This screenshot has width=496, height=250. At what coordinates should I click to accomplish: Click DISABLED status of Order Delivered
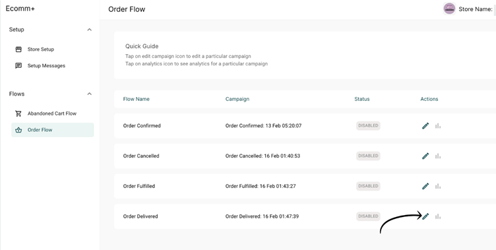pyautogui.click(x=368, y=216)
